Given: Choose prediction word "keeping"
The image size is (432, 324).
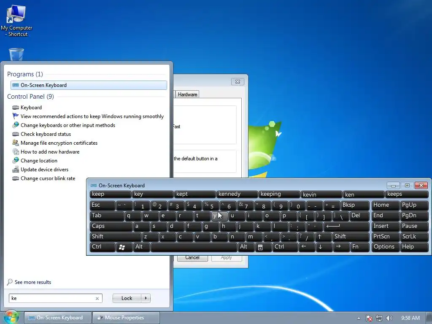Looking at the screenshot, I should tap(279, 194).
